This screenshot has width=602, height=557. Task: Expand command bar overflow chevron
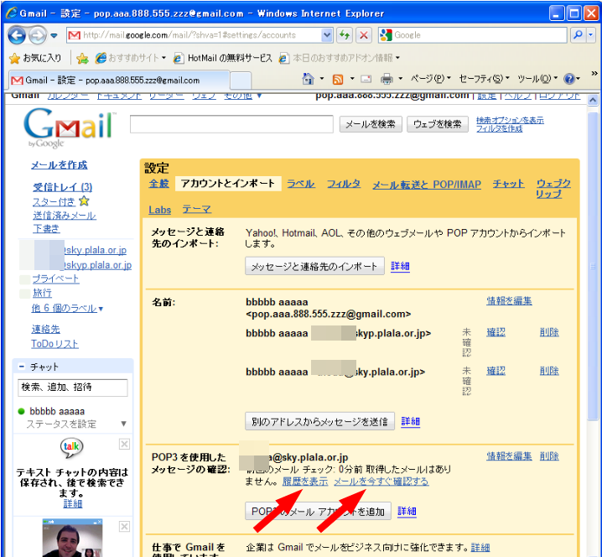click(x=594, y=73)
